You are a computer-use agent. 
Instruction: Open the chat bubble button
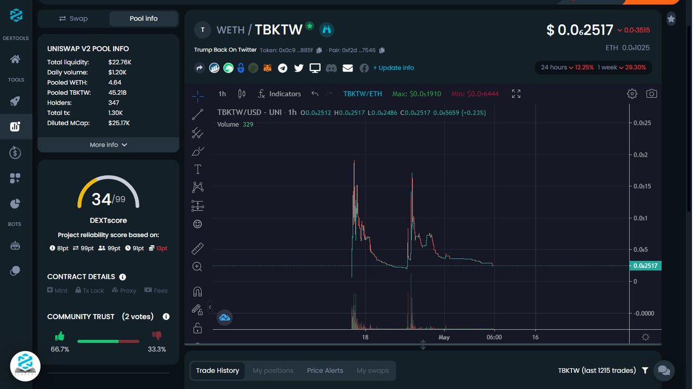pyautogui.click(x=664, y=371)
